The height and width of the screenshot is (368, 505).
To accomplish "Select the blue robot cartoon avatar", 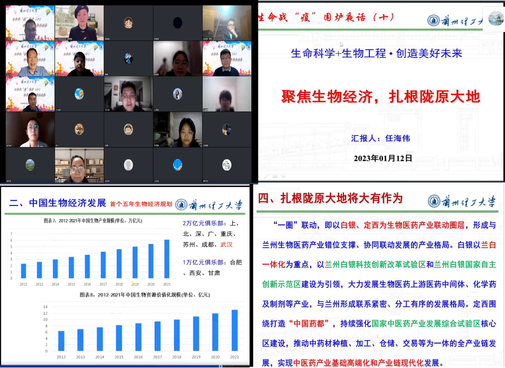I will coord(128,58).
